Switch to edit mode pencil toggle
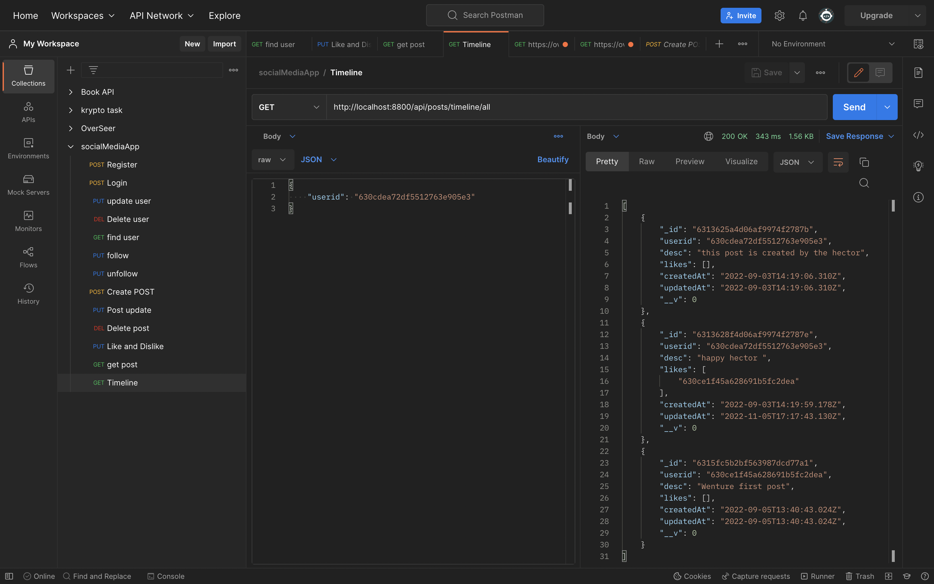Viewport: 934px width, 584px height. click(858, 73)
